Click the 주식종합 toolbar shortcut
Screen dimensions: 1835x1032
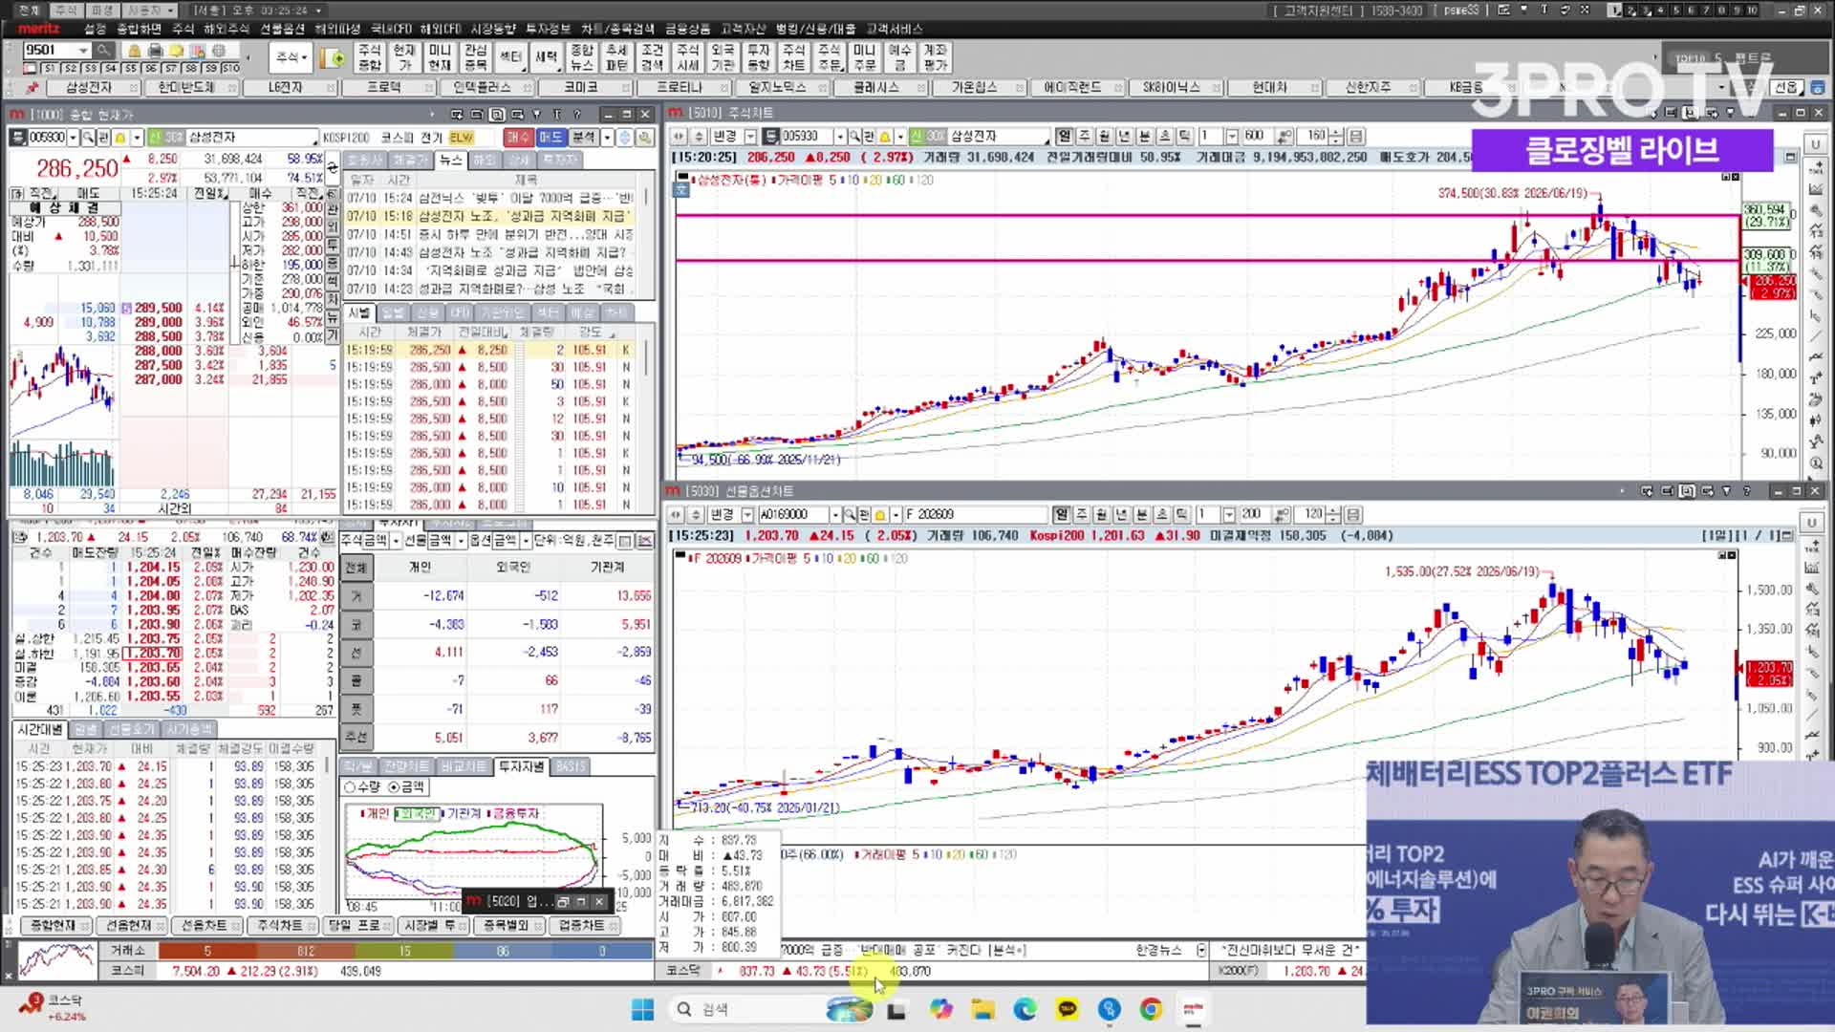370,57
